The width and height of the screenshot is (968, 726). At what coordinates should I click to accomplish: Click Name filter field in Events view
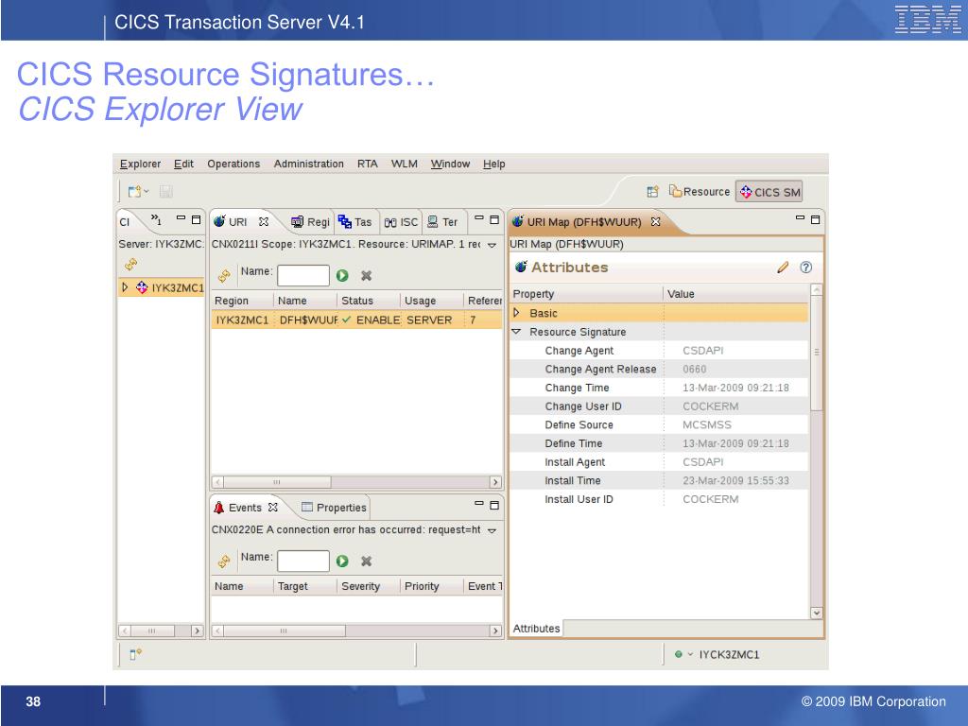point(303,562)
